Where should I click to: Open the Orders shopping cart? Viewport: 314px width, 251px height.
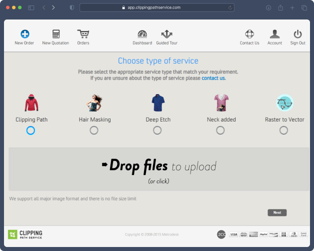tap(83, 34)
